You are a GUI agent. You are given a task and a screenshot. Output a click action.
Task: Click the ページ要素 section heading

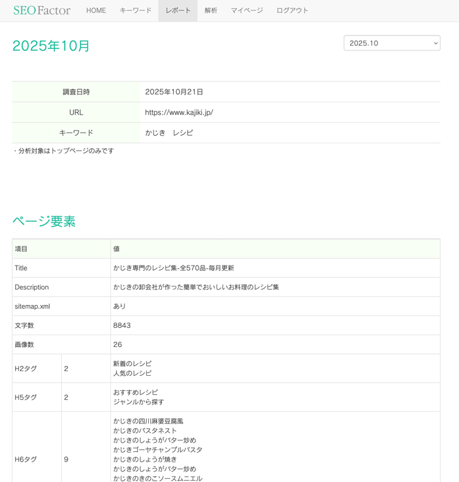click(44, 221)
